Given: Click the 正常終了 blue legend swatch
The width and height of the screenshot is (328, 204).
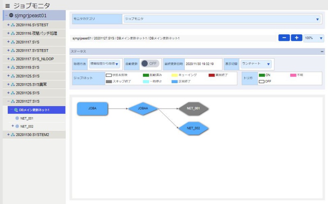Looking at the screenshot, I should point(174,82).
